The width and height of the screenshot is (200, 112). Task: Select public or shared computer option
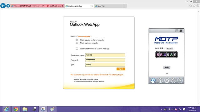[77, 40]
